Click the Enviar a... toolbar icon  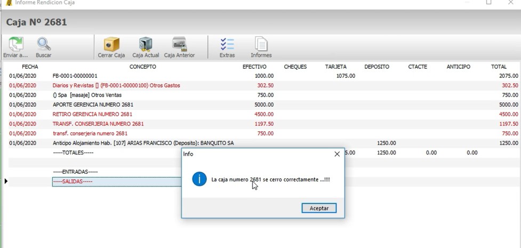tap(16, 44)
